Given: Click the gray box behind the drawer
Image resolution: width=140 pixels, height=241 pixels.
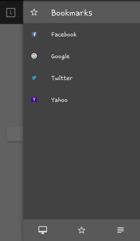Looking at the screenshot, I should tap(15, 134).
